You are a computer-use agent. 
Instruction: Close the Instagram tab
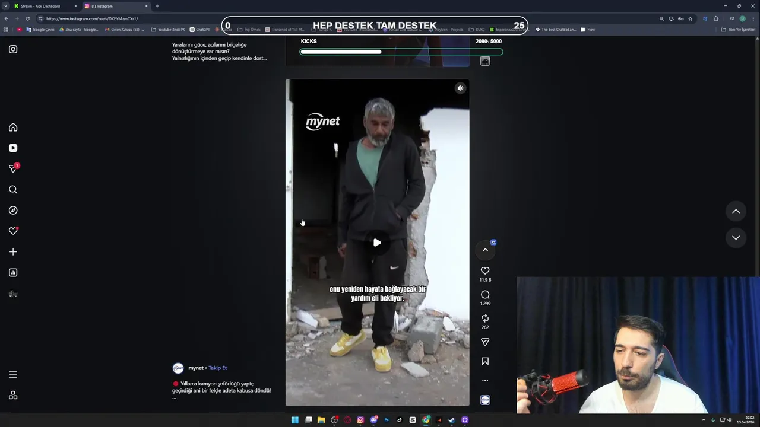pyautogui.click(x=146, y=6)
